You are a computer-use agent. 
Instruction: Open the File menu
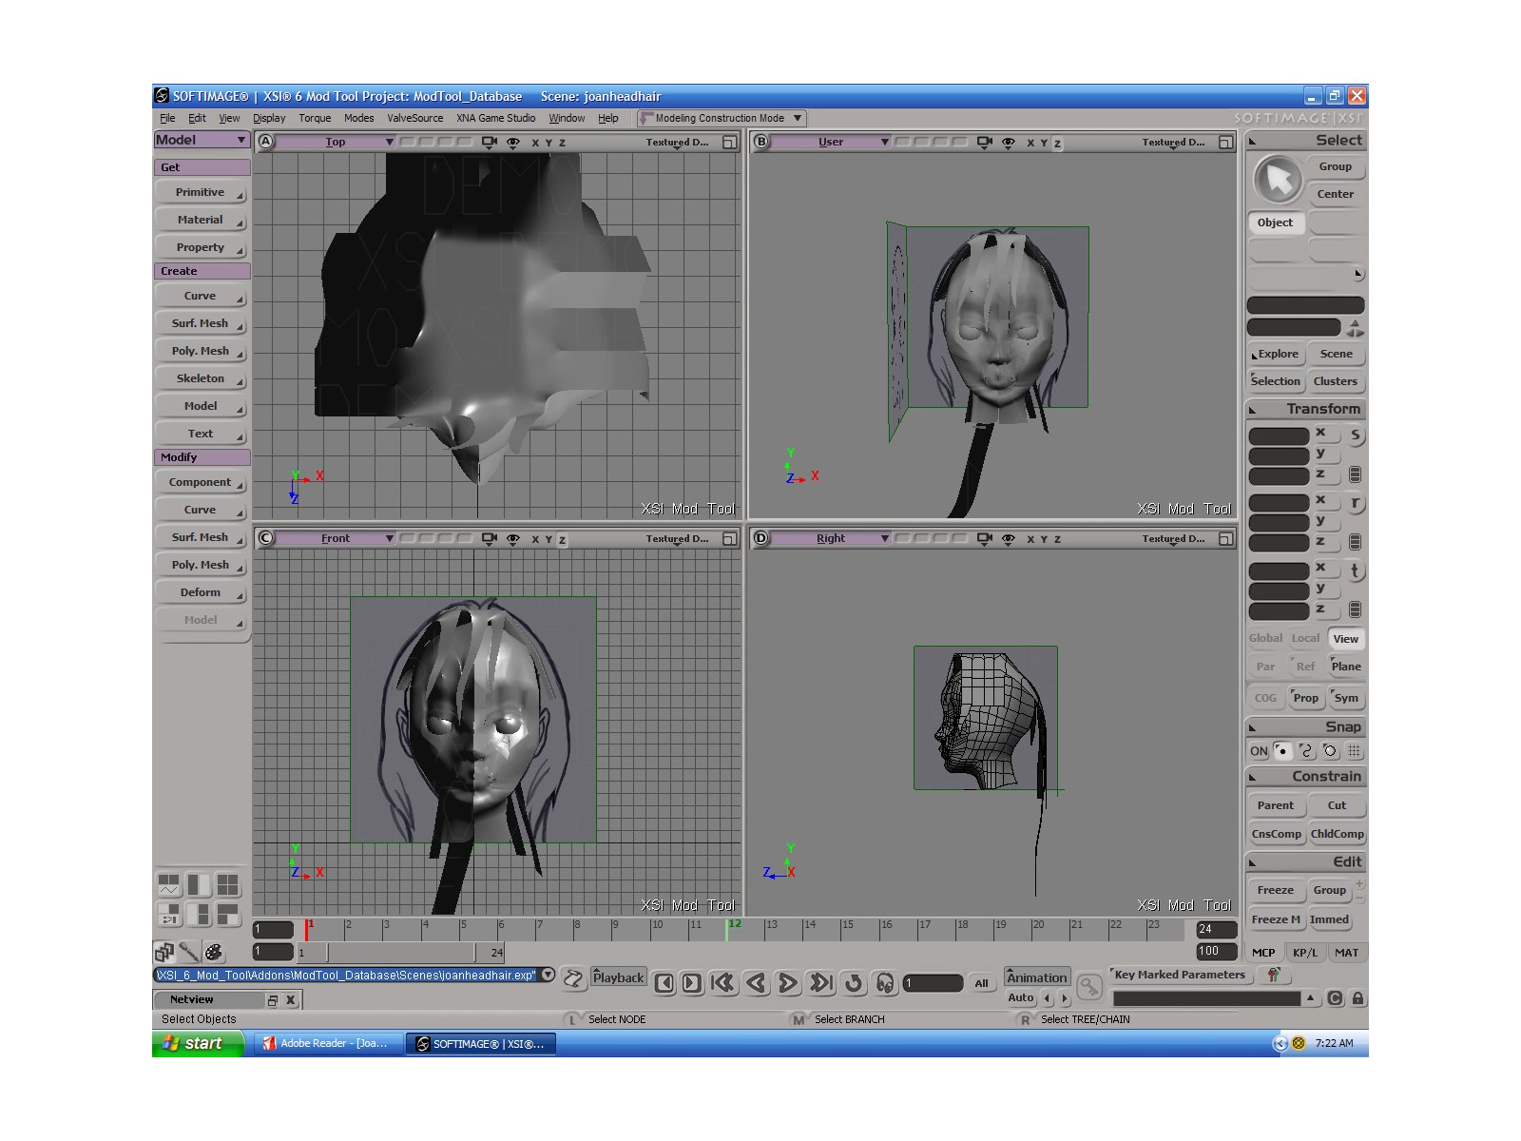click(x=167, y=118)
